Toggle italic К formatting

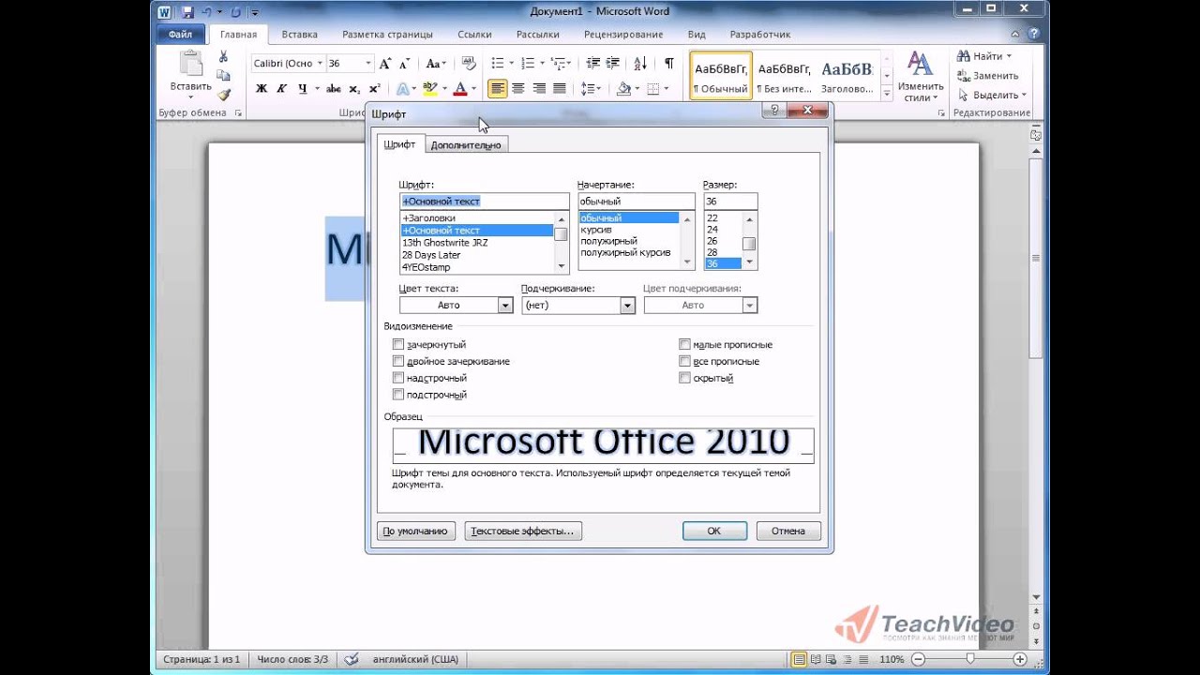click(x=281, y=89)
